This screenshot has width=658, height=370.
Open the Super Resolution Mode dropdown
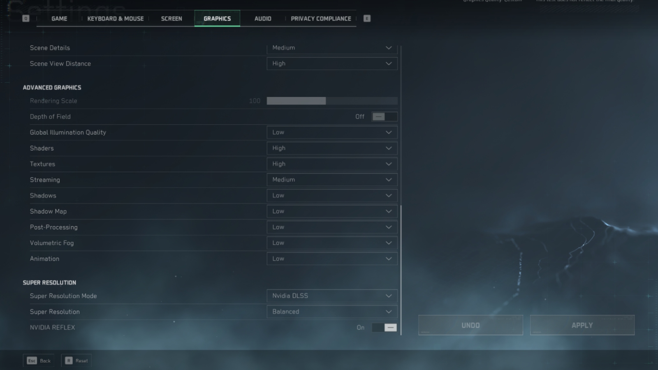(x=332, y=296)
